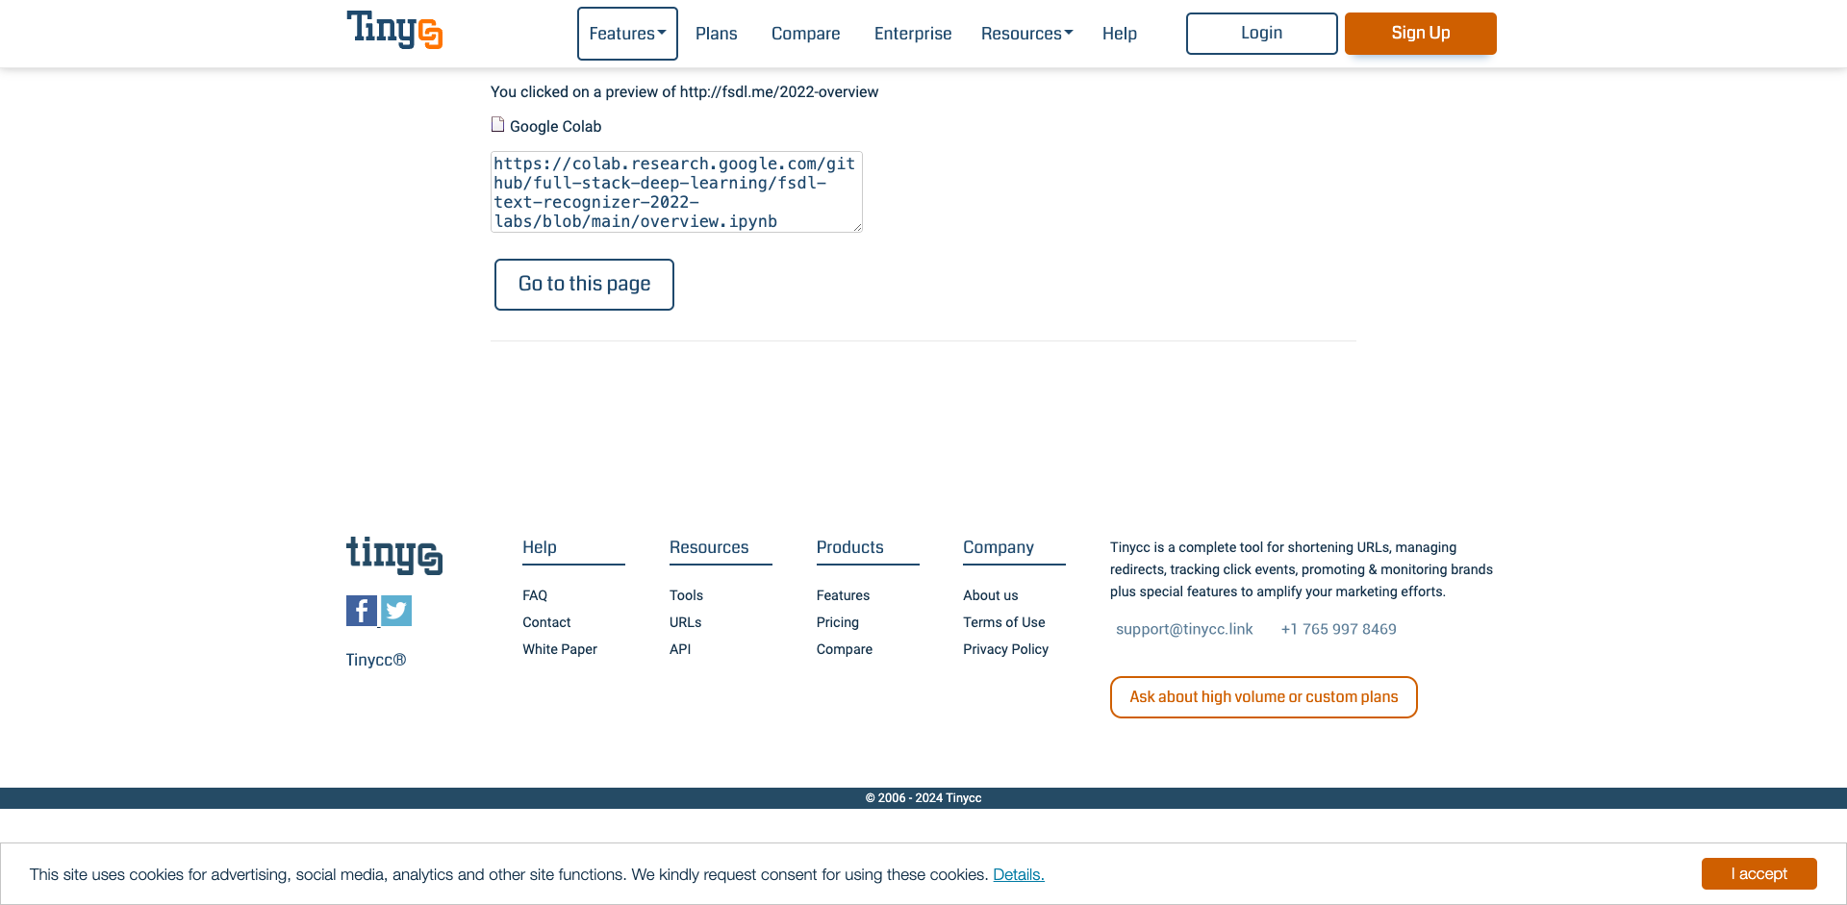Open the Tools footer link
Viewport: 1847px width, 905px height.
click(686, 595)
